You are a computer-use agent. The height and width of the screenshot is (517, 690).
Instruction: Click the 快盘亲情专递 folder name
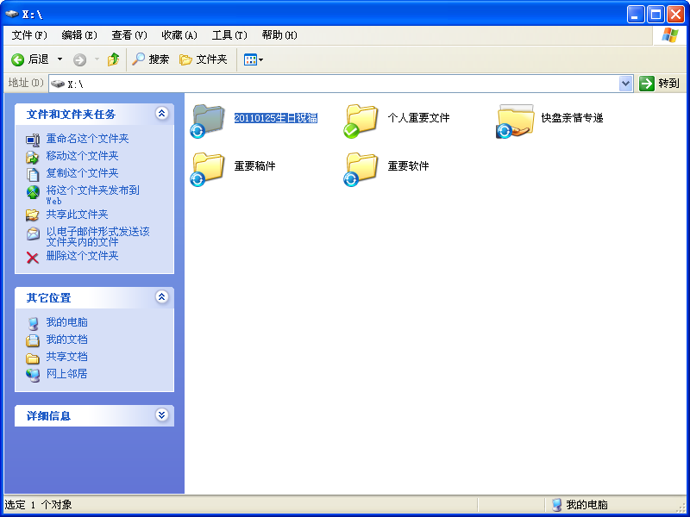[572, 118]
